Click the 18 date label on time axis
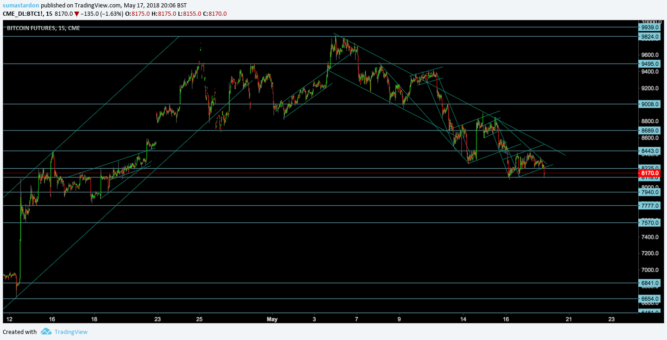The image size is (667, 340). [94, 319]
